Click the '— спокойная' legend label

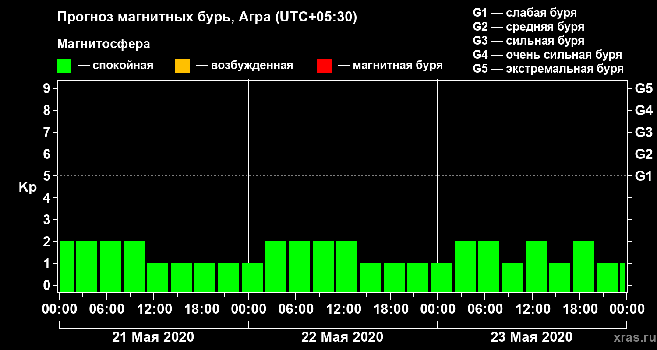pyautogui.click(x=116, y=66)
